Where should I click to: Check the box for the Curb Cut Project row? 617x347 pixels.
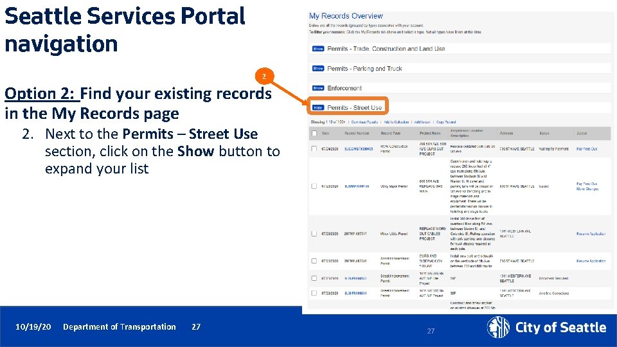(314, 148)
